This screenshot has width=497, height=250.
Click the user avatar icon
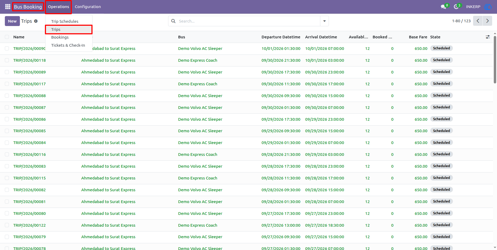click(x=488, y=7)
